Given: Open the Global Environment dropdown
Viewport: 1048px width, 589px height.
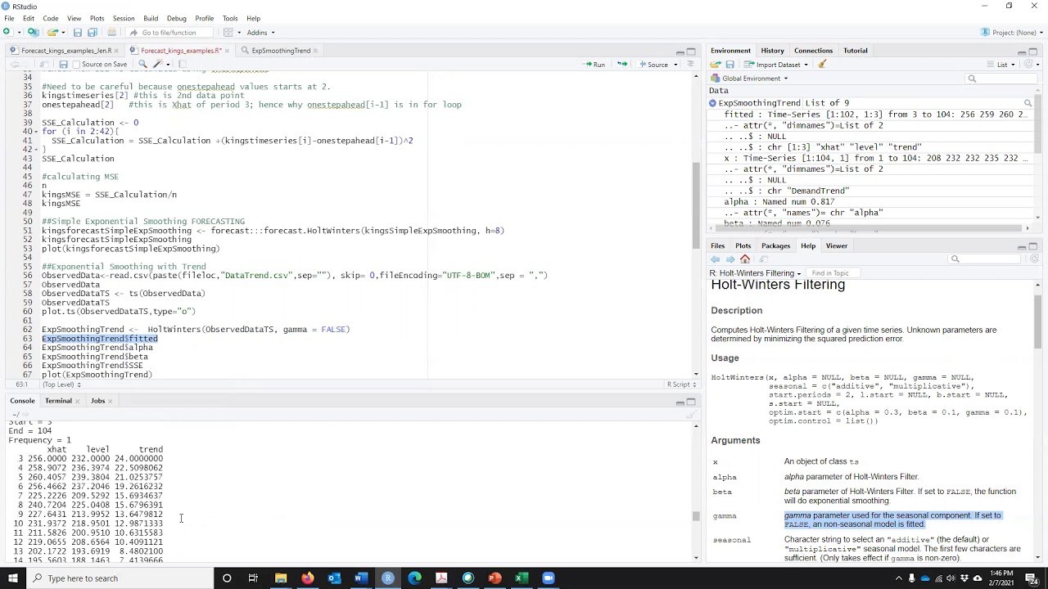Looking at the screenshot, I should [751, 78].
